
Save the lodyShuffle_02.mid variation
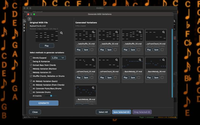coord(109,50)
